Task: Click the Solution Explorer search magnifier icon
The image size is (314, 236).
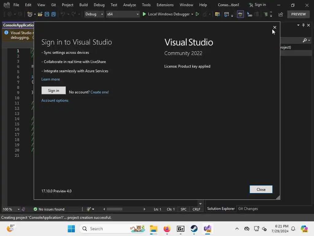Action: click(304, 40)
